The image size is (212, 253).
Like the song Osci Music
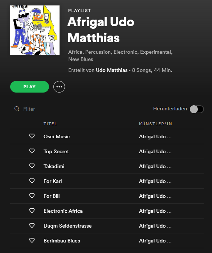click(x=32, y=136)
